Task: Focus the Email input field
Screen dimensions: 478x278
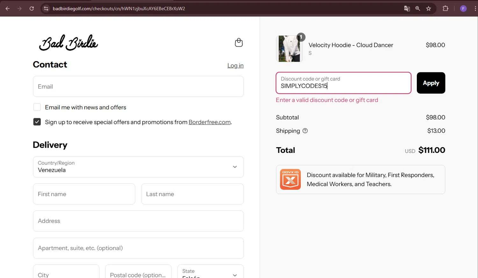Action: [x=138, y=87]
